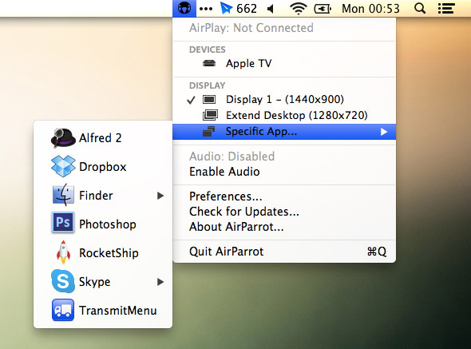
Task: Click the Photoshop Ps icon
Action: (x=63, y=223)
